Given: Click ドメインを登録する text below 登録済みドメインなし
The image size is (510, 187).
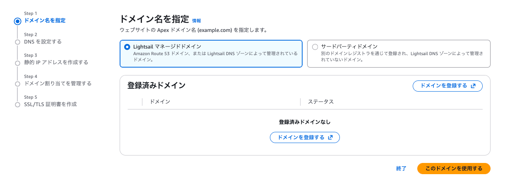Looking at the screenshot, I should 301,138.
